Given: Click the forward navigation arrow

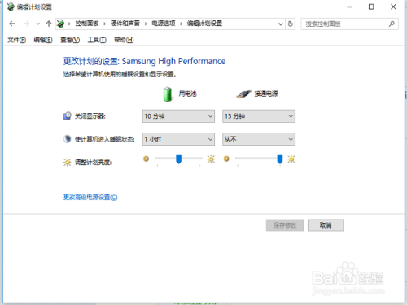Looking at the screenshot, I should click(x=26, y=24).
